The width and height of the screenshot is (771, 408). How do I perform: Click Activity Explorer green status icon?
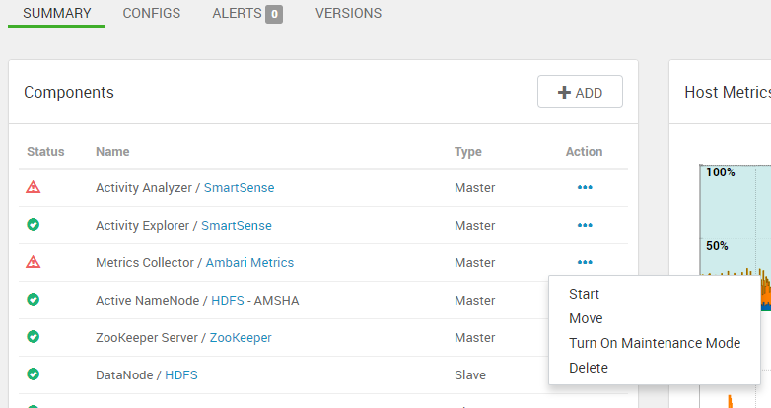(x=34, y=225)
